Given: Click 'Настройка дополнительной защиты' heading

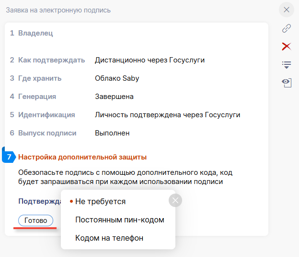Looking at the screenshot, I should pyautogui.click(x=82, y=157).
